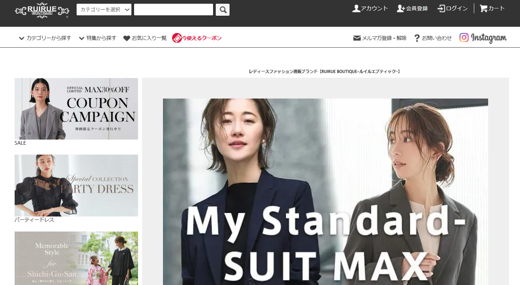Click the member registration icon
This screenshot has width=520, height=285.
pyautogui.click(x=401, y=8)
